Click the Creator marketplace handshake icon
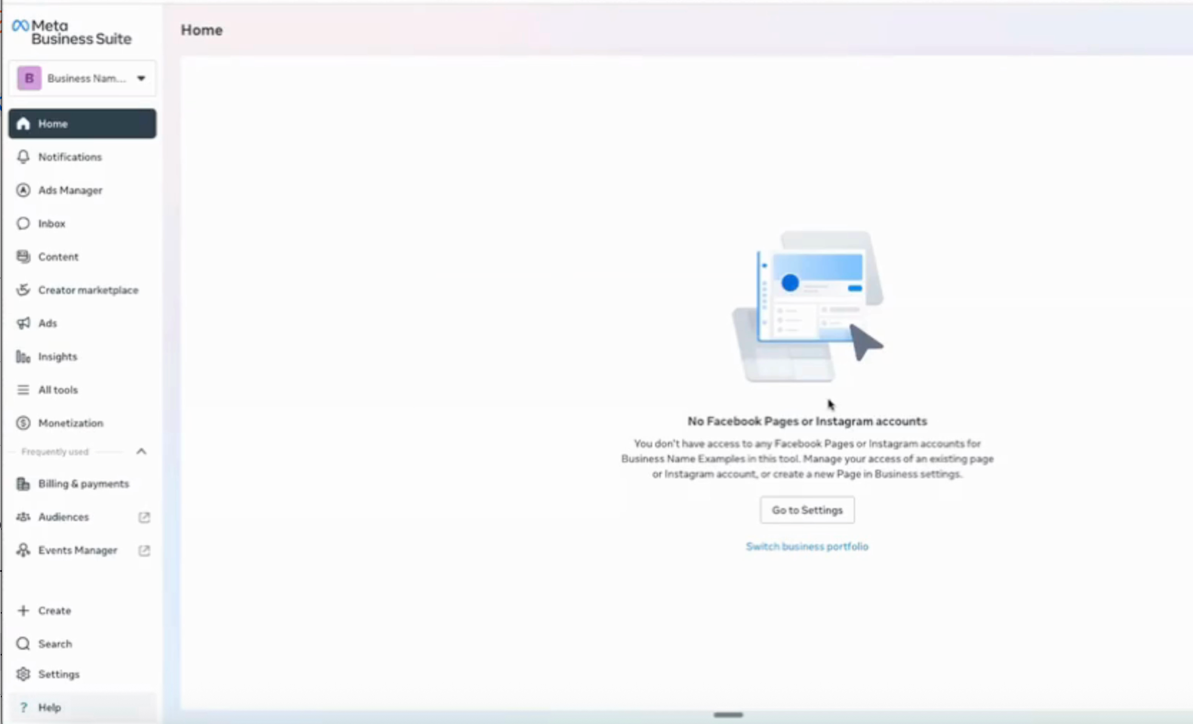This screenshot has width=1193, height=724. (23, 290)
